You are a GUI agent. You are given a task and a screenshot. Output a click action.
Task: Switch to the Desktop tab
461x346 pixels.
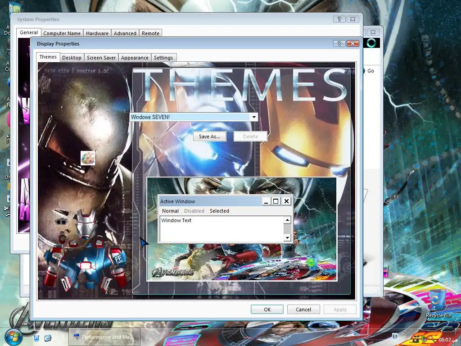coord(72,58)
